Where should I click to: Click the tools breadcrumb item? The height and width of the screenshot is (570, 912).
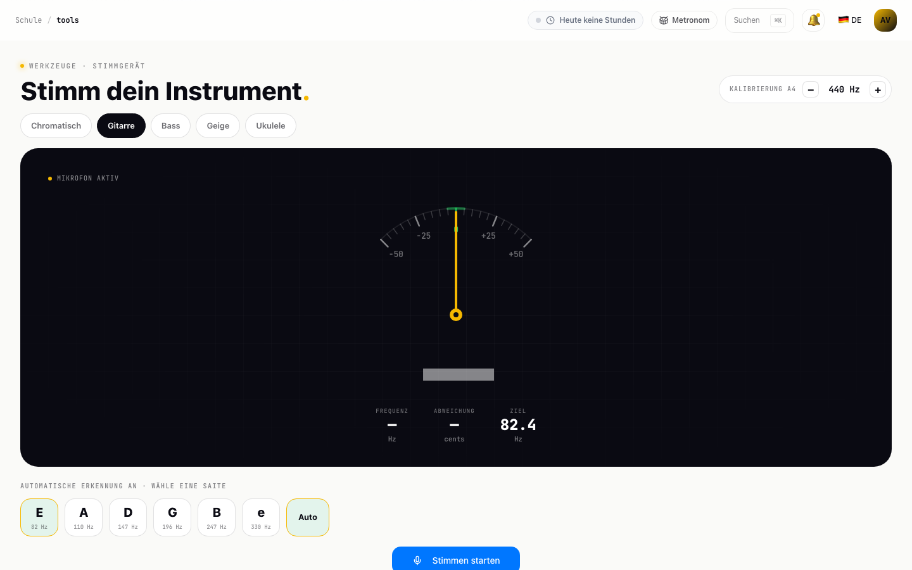click(68, 20)
